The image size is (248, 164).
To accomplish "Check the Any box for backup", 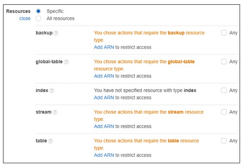I will pos(224,33).
